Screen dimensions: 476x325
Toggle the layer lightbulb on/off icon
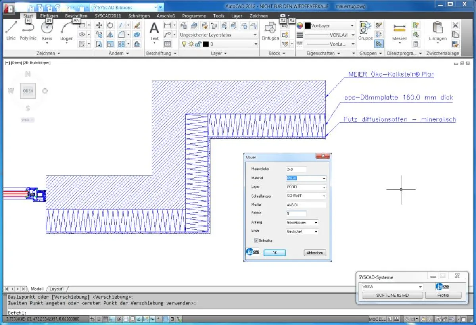click(x=184, y=44)
